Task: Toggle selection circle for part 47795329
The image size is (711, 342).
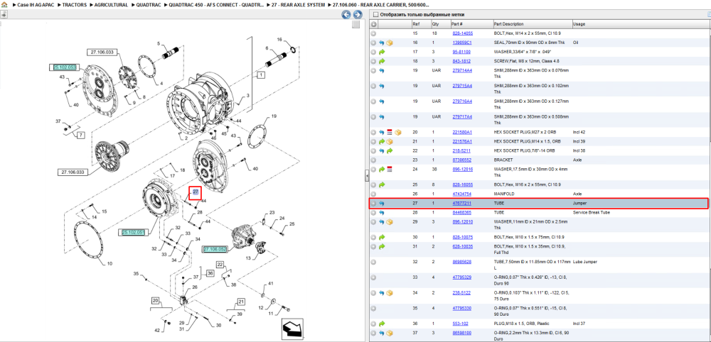Action: [373, 277]
